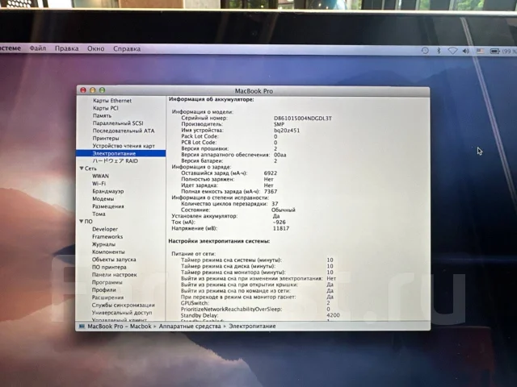The width and height of the screenshot is (517, 387).
Task: Select ПО принтера in sidebar
Action: tap(109, 267)
